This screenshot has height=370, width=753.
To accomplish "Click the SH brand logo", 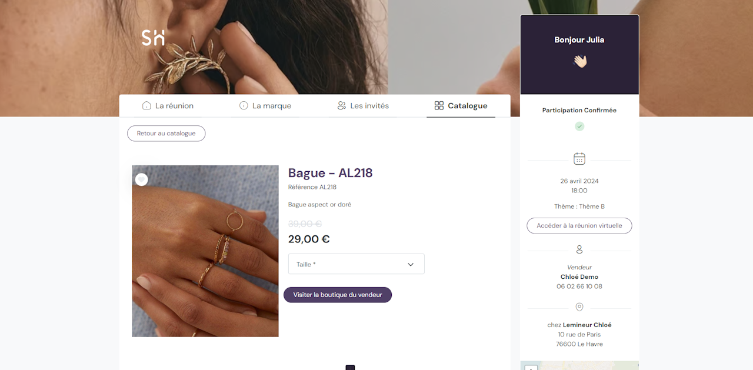I will 153,38.
